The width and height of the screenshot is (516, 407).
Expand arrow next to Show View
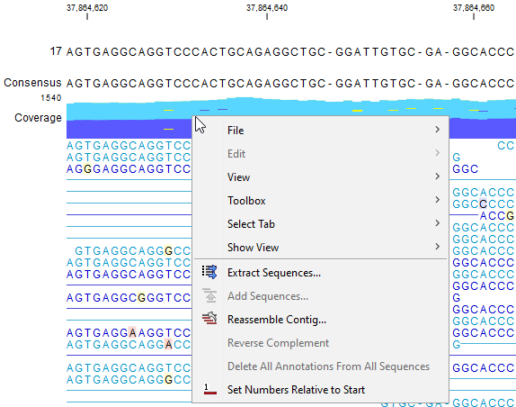click(x=438, y=247)
